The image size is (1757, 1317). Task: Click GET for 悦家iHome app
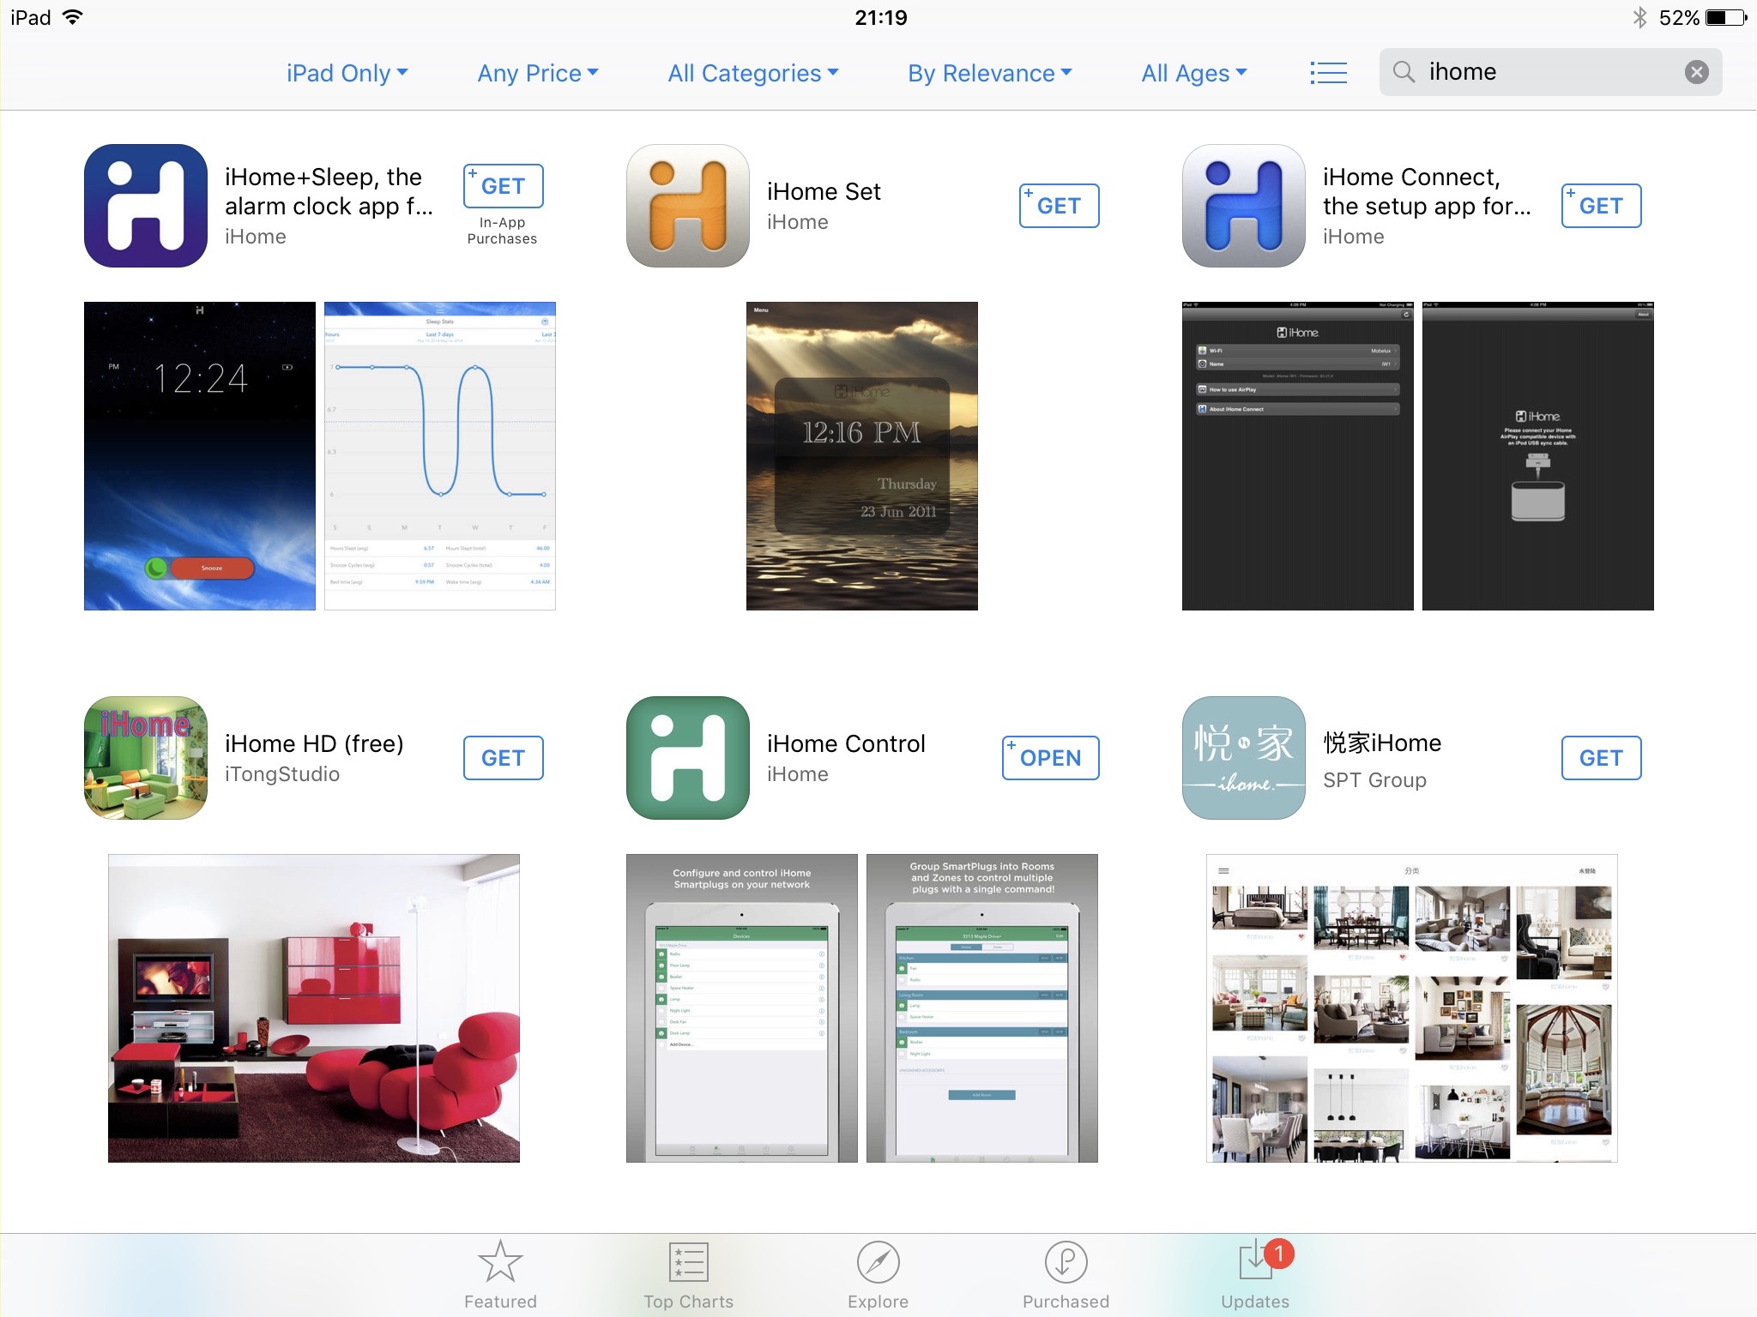(1598, 758)
